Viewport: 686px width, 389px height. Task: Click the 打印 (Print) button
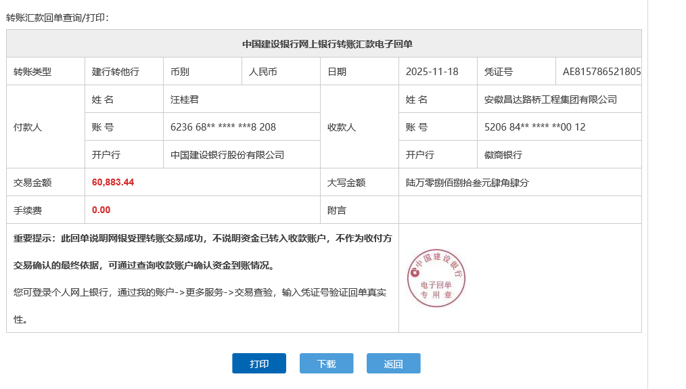click(x=258, y=363)
